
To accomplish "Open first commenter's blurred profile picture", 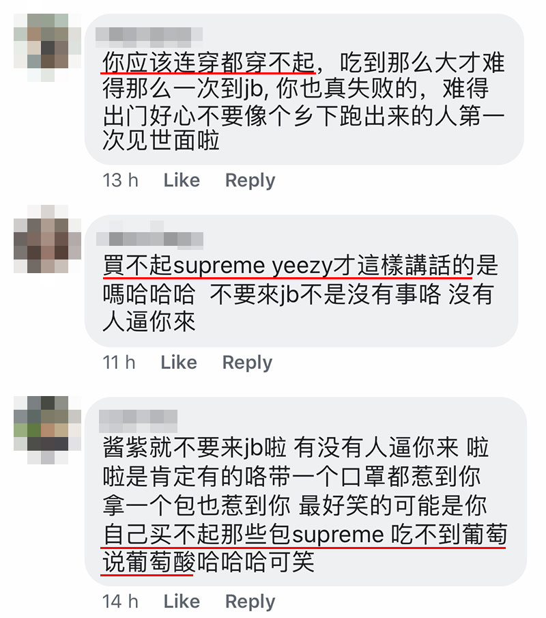I will click(x=47, y=47).
